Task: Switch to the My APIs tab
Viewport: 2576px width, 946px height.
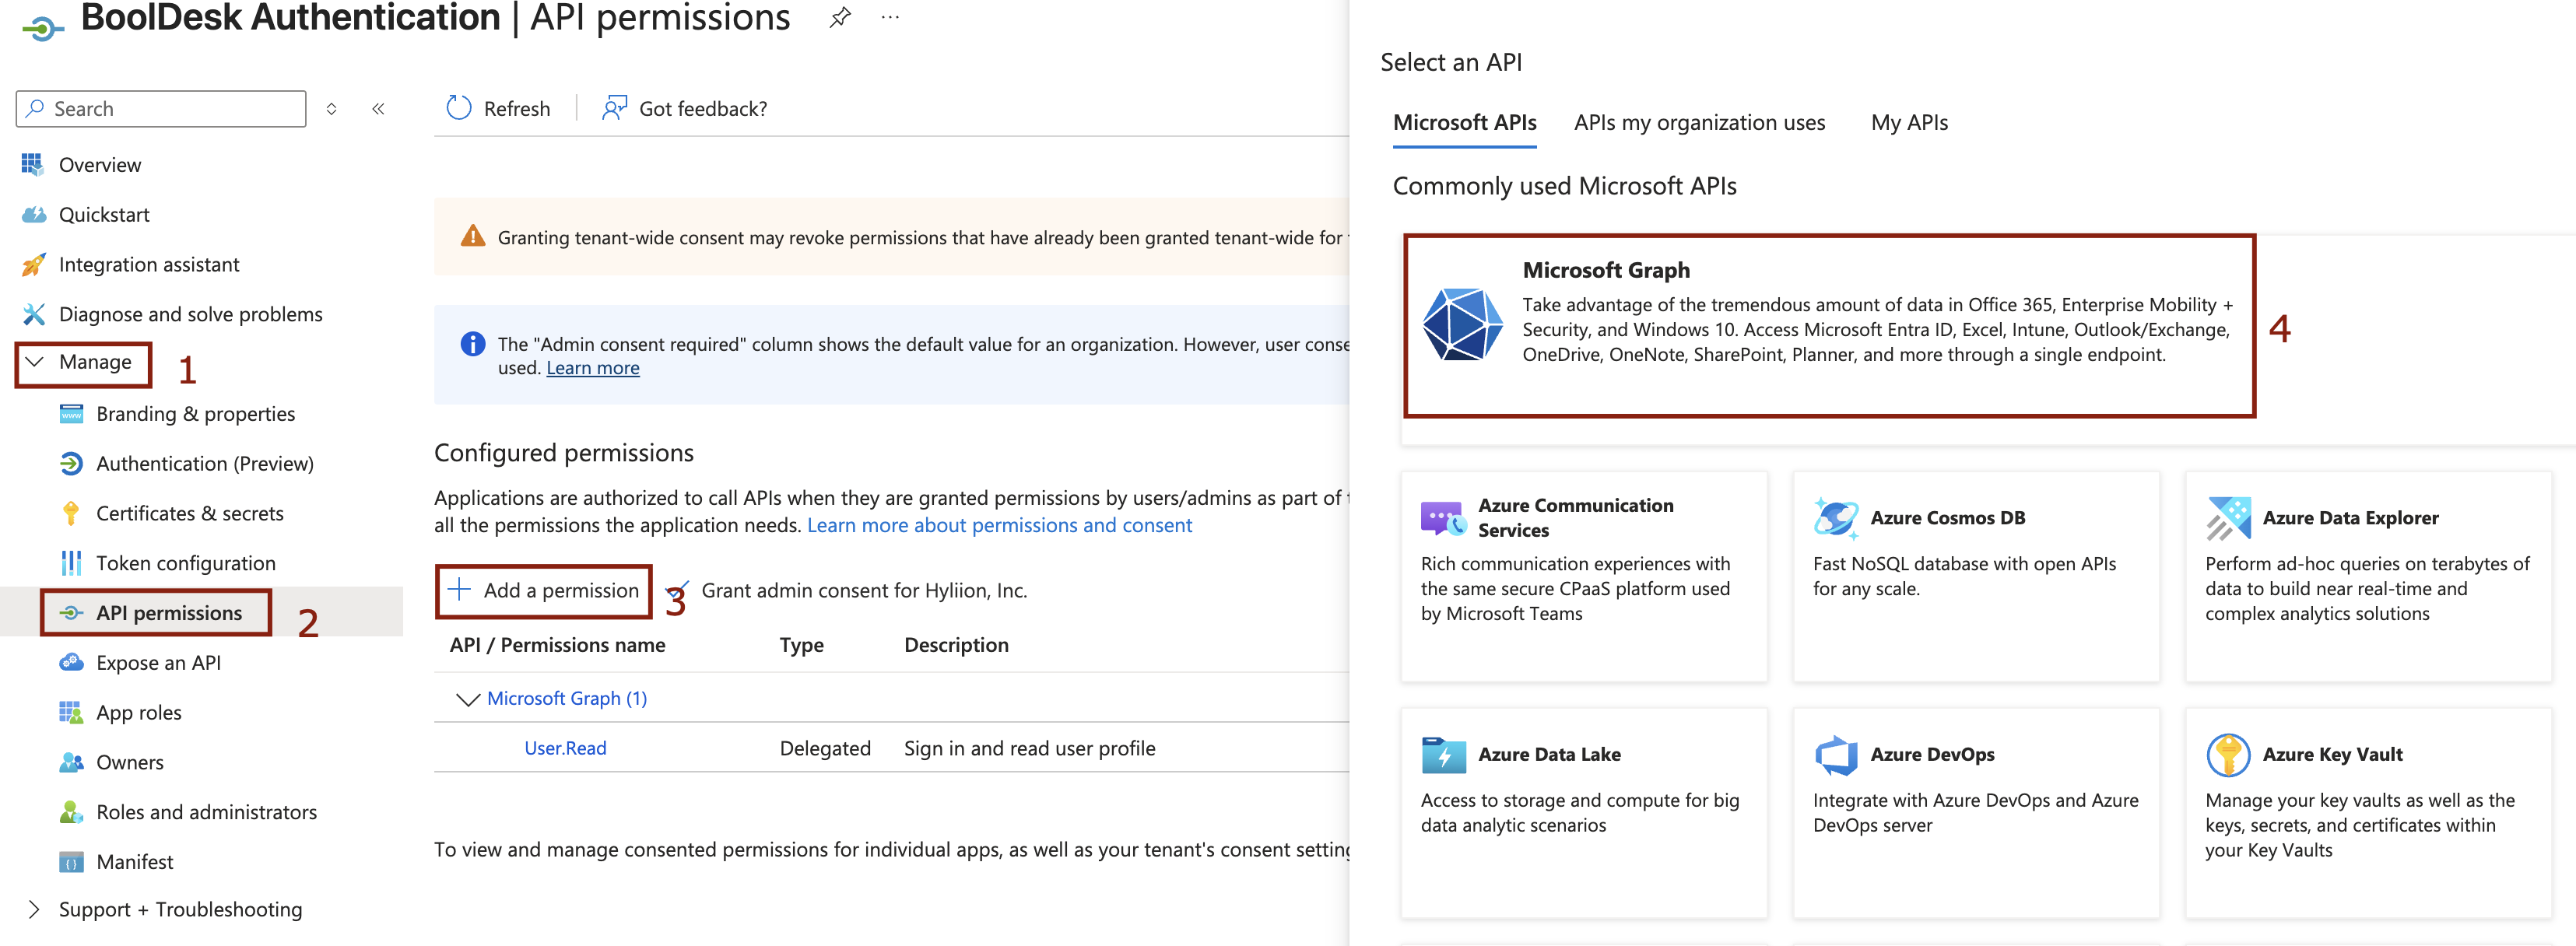Action: point(1908,122)
